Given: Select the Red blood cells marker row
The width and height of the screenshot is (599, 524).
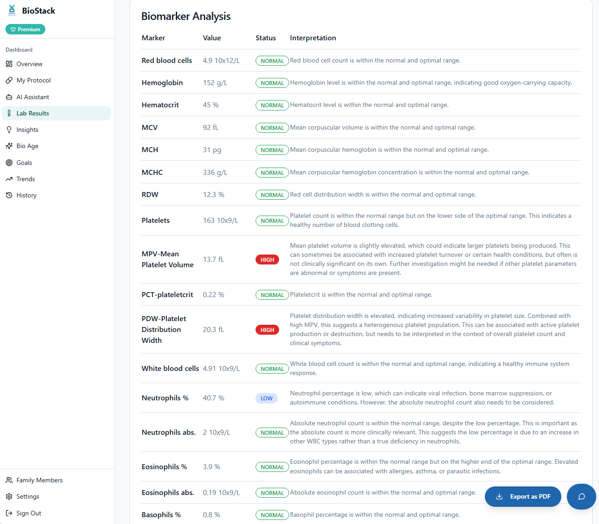Looking at the screenshot, I should (x=167, y=60).
